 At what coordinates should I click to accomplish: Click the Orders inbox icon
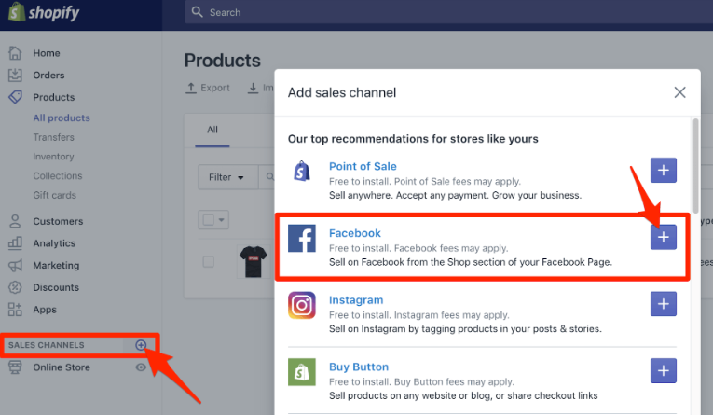coord(15,75)
